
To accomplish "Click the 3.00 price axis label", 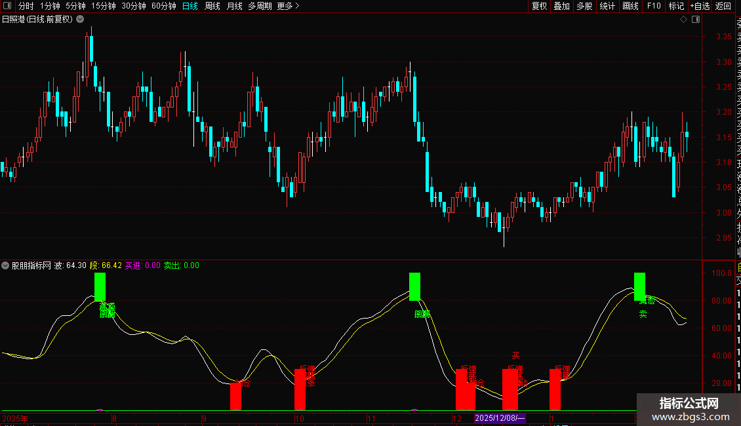I will [x=723, y=212].
